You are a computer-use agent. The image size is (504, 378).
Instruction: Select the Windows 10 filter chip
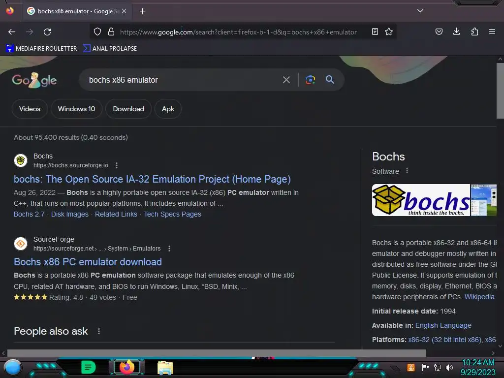(76, 109)
